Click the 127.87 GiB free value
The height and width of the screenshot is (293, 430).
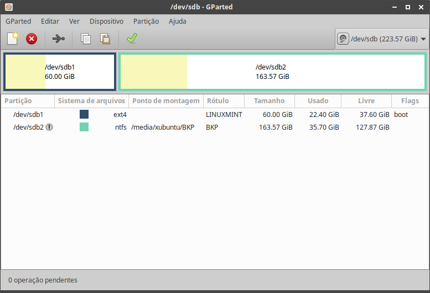click(372, 127)
